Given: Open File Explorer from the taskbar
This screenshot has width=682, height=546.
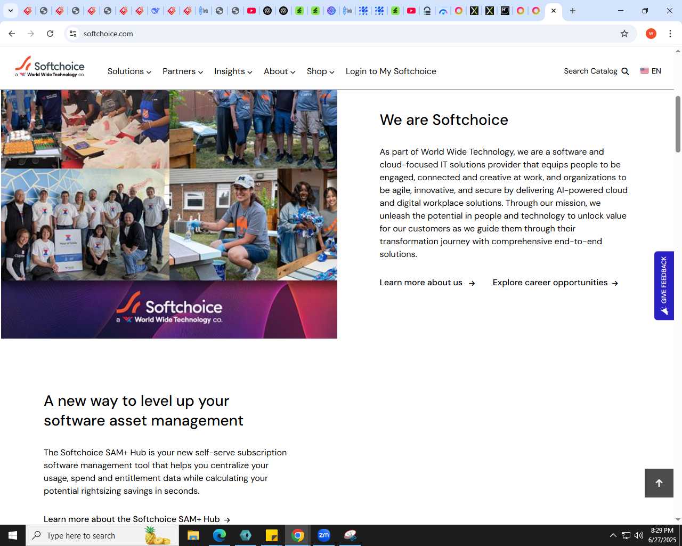Looking at the screenshot, I should (193, 535).
